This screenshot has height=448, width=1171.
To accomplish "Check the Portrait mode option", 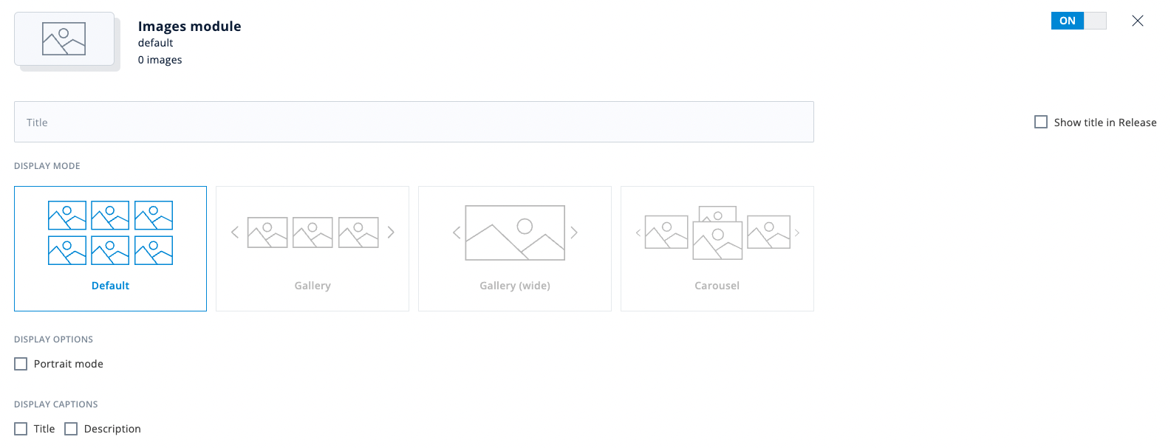I will click(x=21, y=364).
